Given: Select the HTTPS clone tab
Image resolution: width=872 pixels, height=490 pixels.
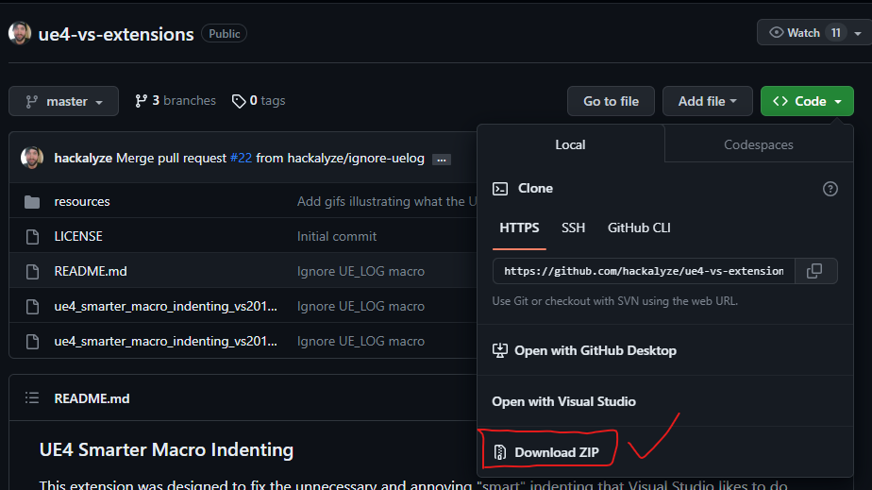Looking at the screenshot, I should (519, 228).
